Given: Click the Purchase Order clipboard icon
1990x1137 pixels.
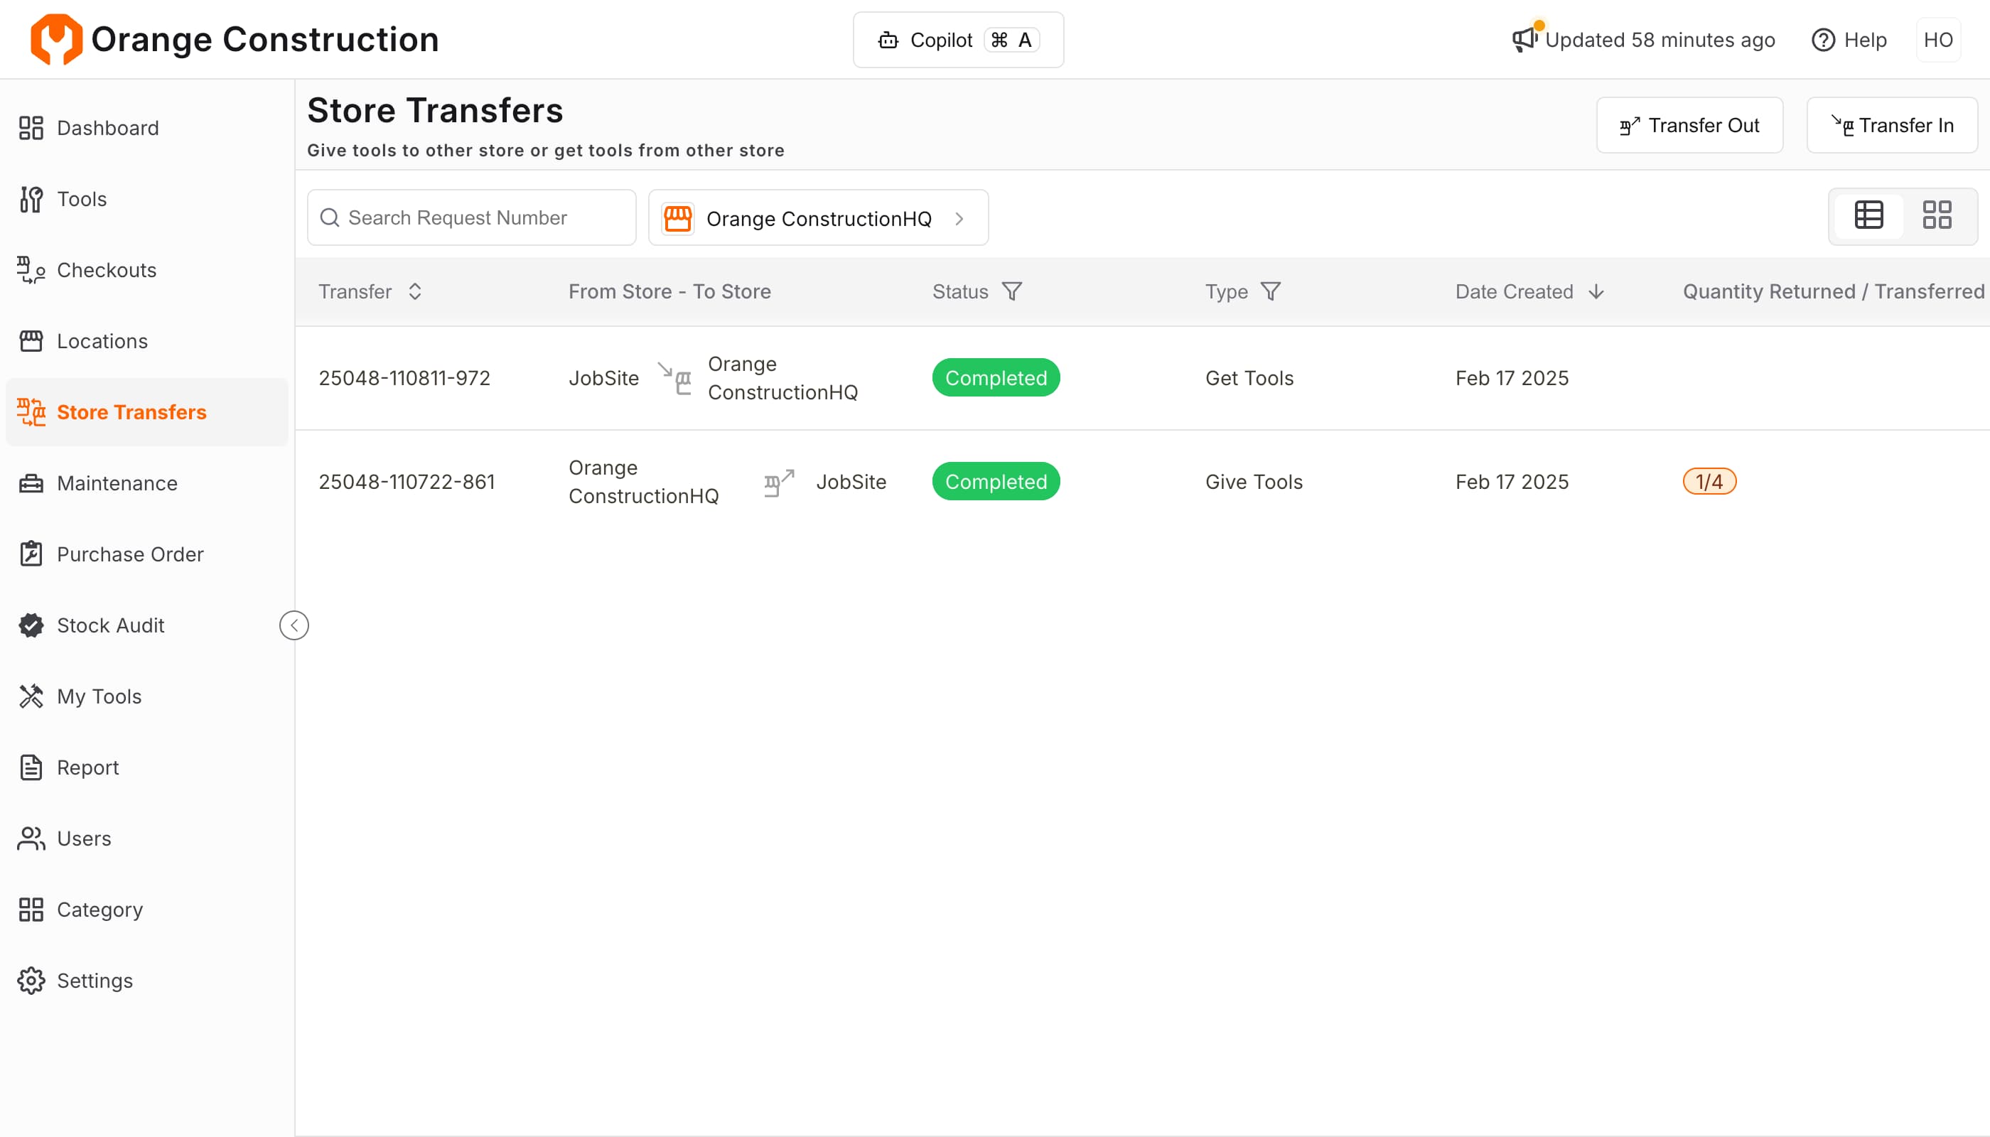Looking at the screenshot, I should tap(31, 554).
